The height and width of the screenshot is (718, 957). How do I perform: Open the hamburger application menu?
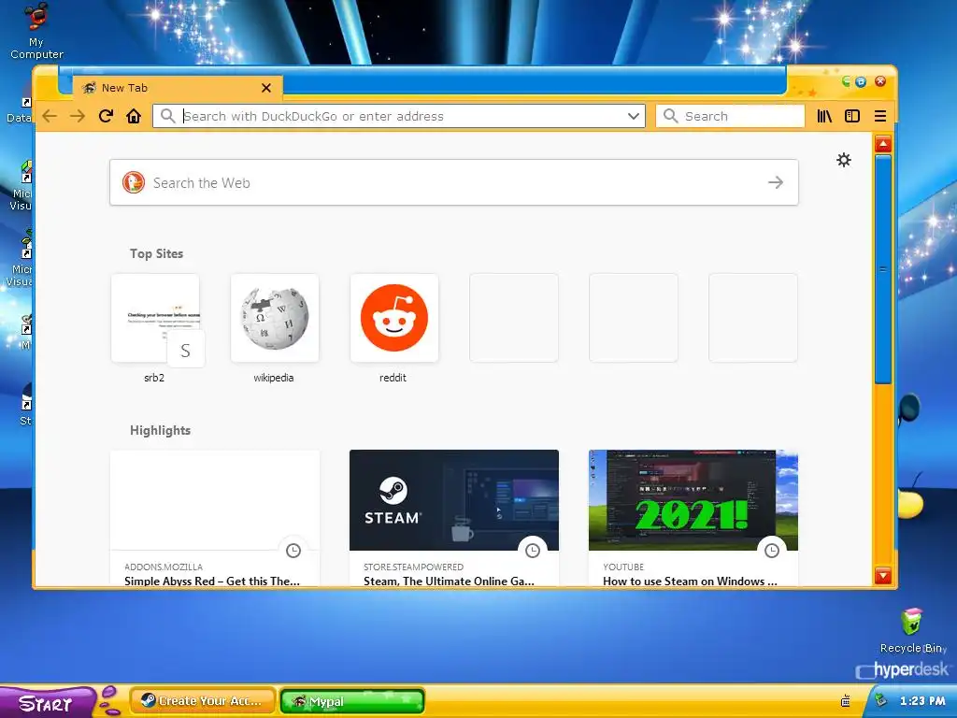point(880,116)
